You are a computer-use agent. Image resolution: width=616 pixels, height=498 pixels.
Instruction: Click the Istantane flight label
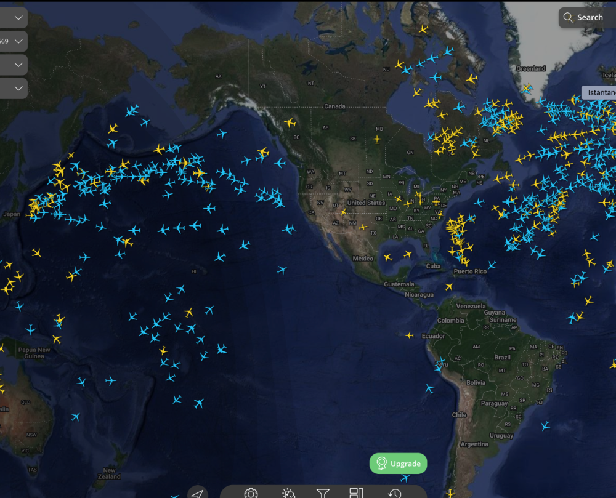point(601,92)
